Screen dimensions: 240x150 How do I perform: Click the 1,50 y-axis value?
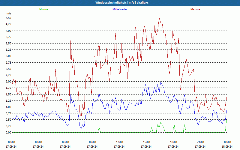click(x=8, y=94)
